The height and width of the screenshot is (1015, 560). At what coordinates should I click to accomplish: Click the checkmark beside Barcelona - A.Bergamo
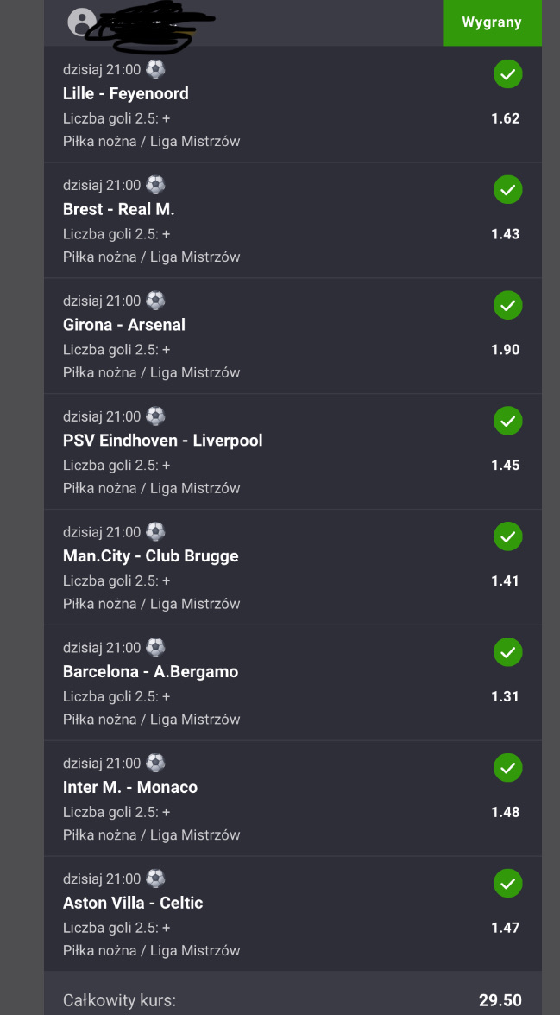pyautogui.click(x=507, y=653)
